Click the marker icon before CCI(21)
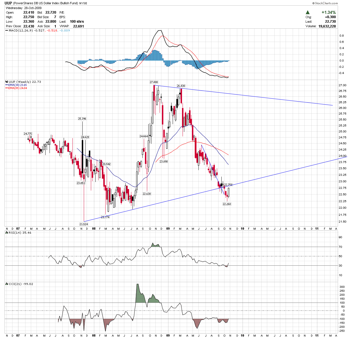This screenshot has width=351, height=338. click(x=7, y=284)
